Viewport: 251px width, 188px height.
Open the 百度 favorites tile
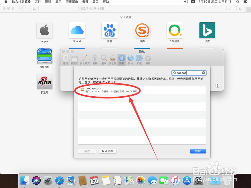(110, 30)
